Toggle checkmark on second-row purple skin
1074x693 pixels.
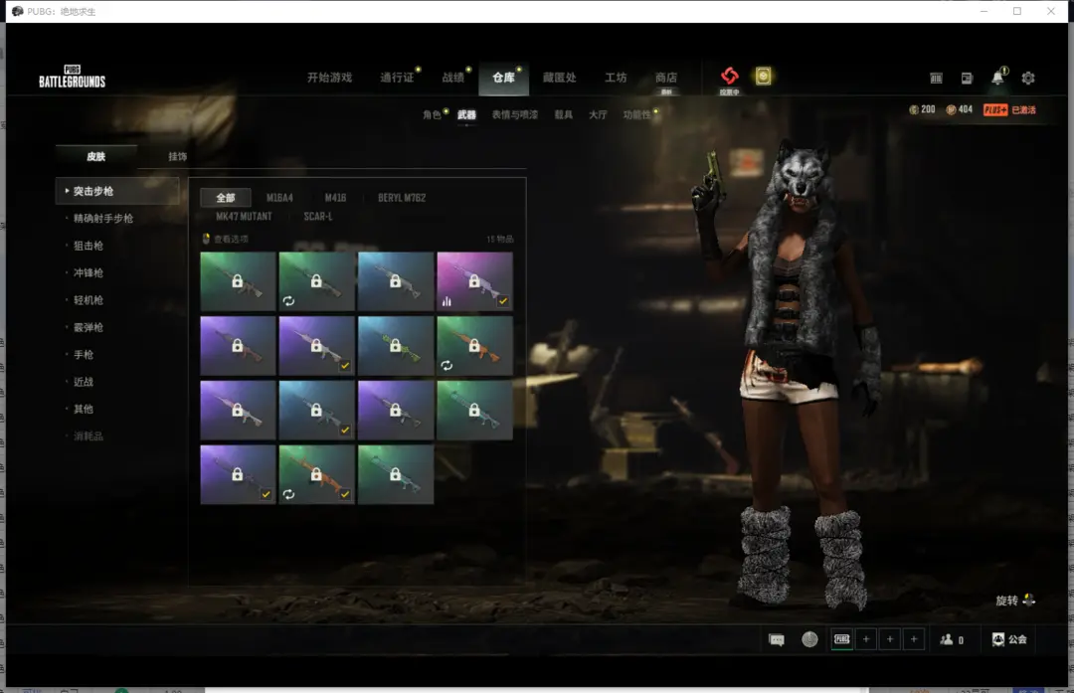click(x=344, y=366)
